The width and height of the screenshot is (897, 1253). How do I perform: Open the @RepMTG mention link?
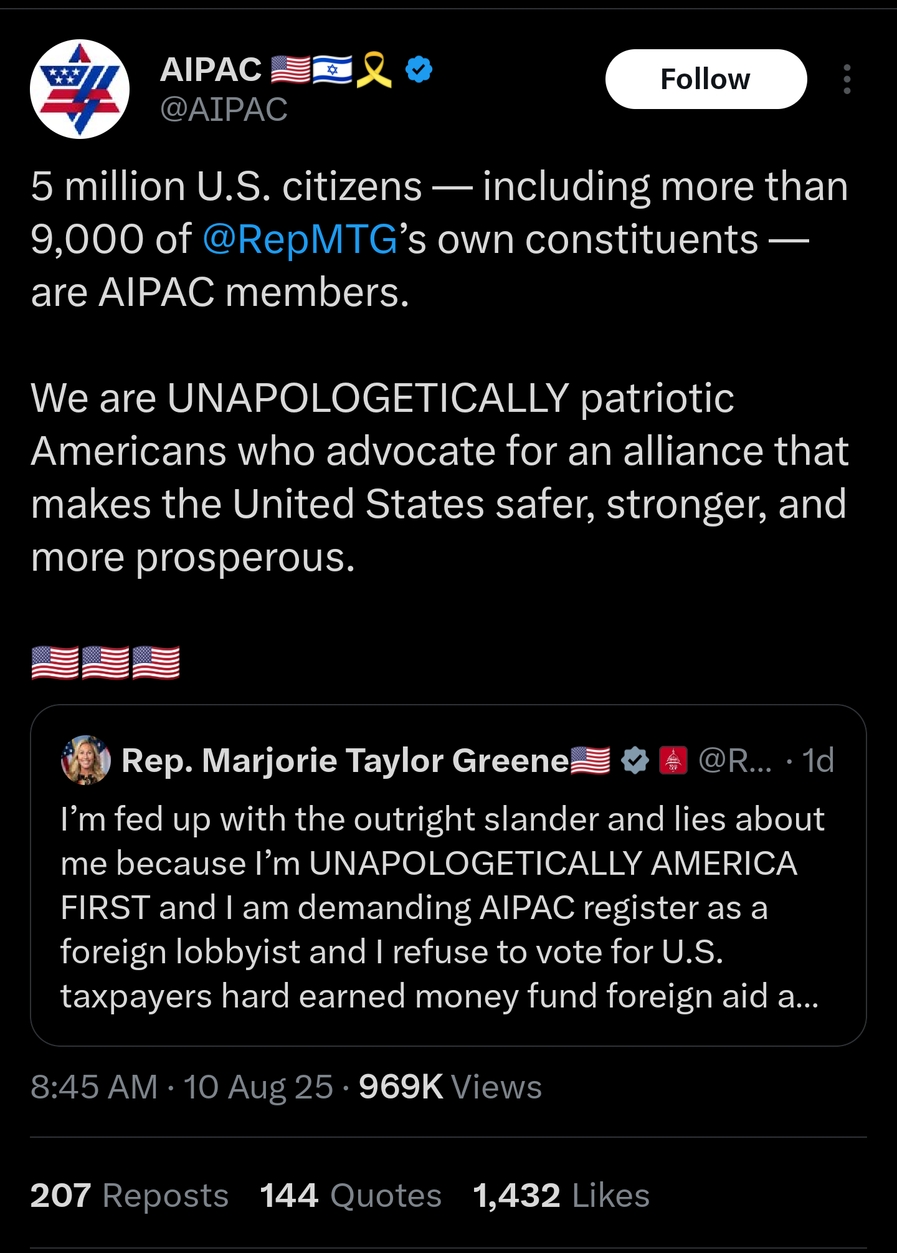(x=300, y=239)
